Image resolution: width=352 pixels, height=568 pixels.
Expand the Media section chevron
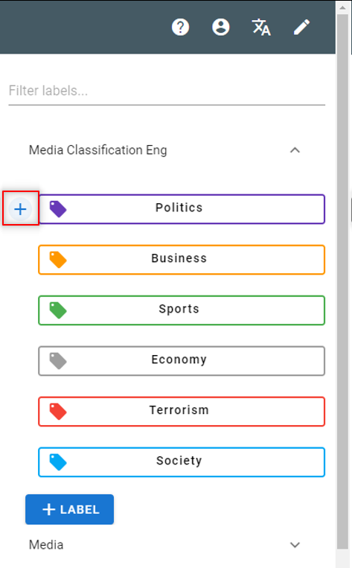point(295,545)
